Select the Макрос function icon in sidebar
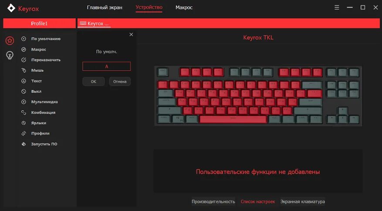This screenshot has height=211, width=382. 24,49
